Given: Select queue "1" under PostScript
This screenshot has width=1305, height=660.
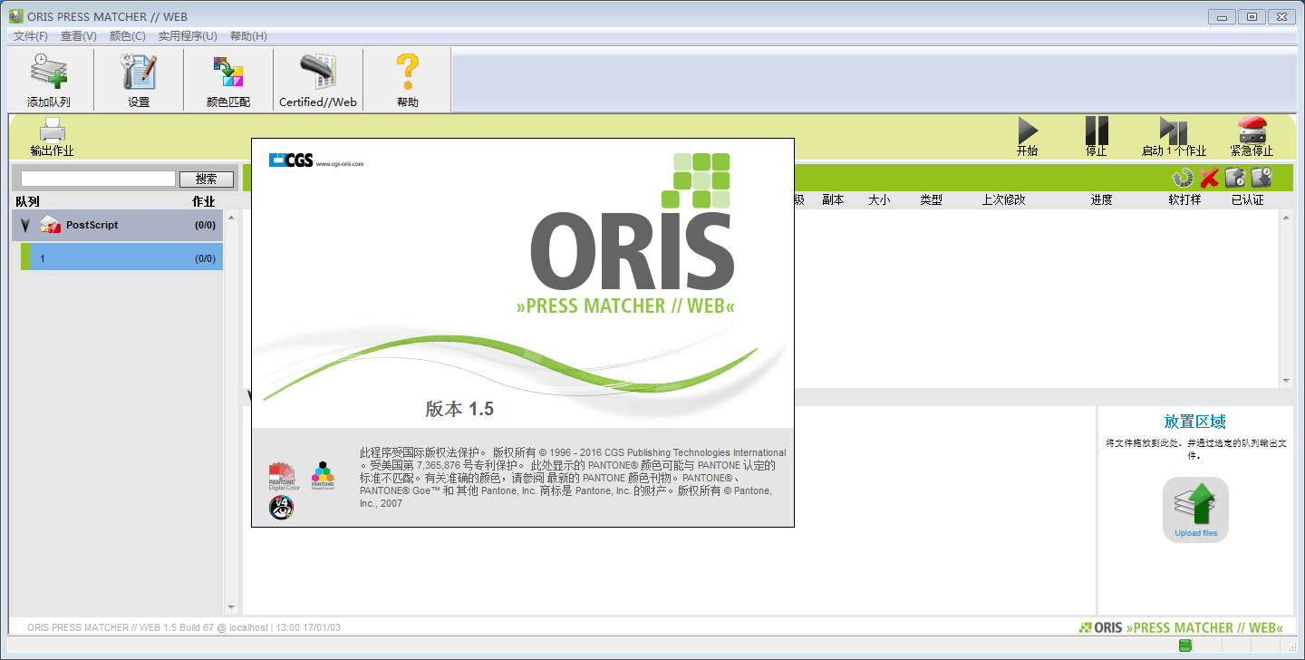Looking at the screenshot, I should coord(121,257).
